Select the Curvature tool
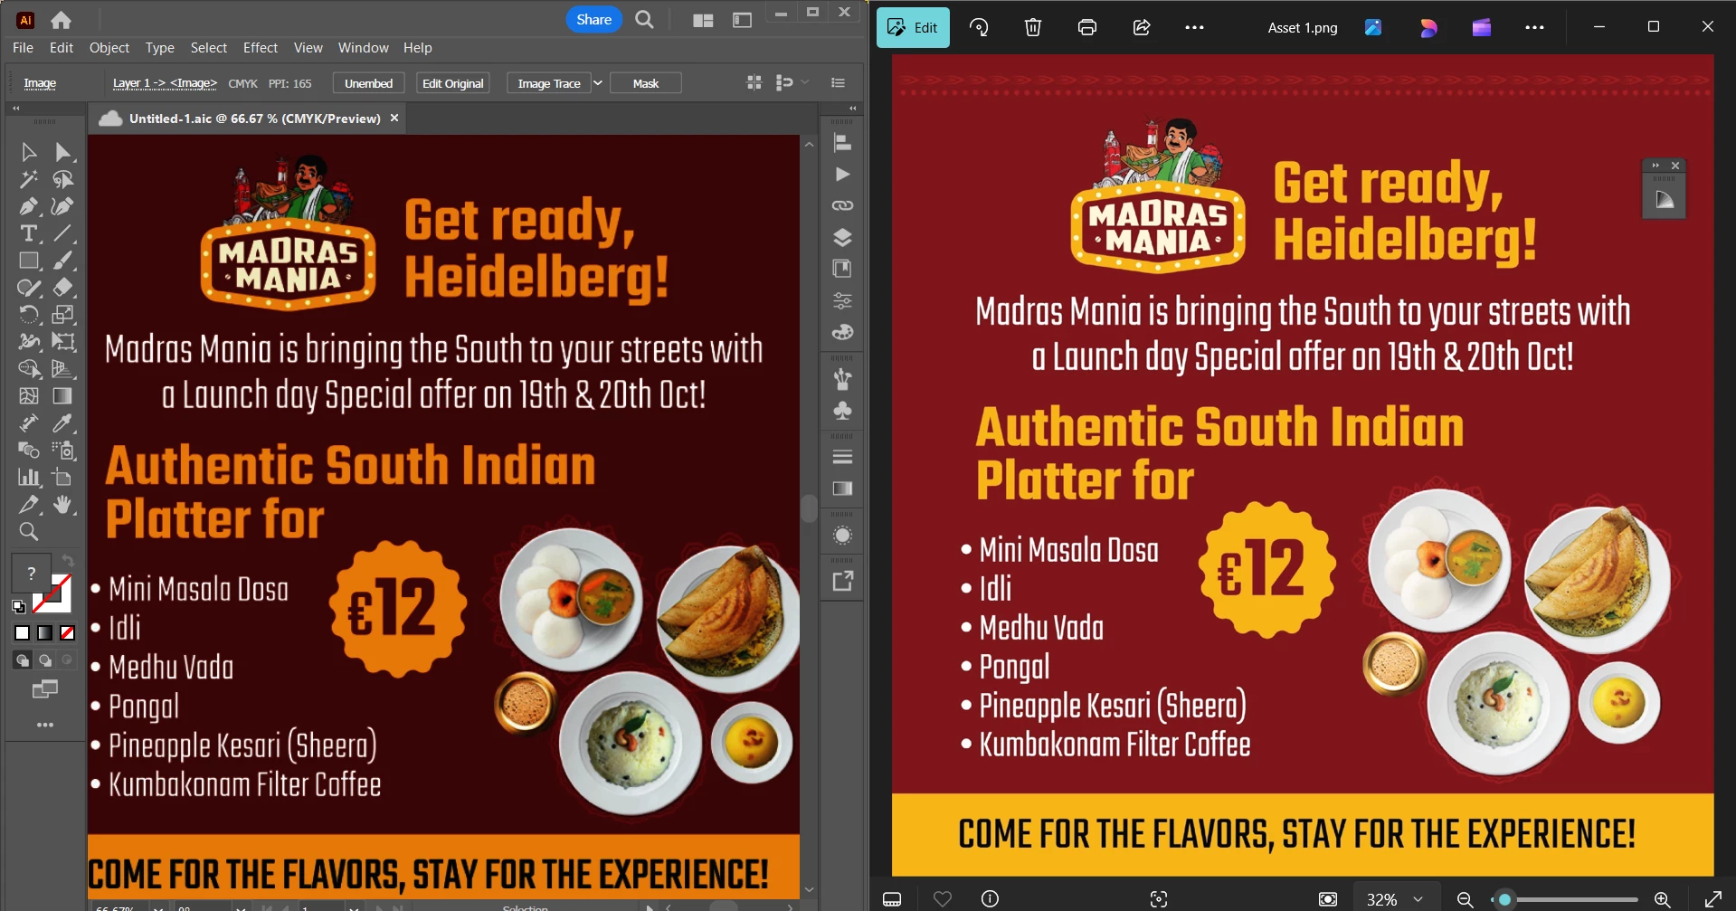 click(x=62, y=206)
